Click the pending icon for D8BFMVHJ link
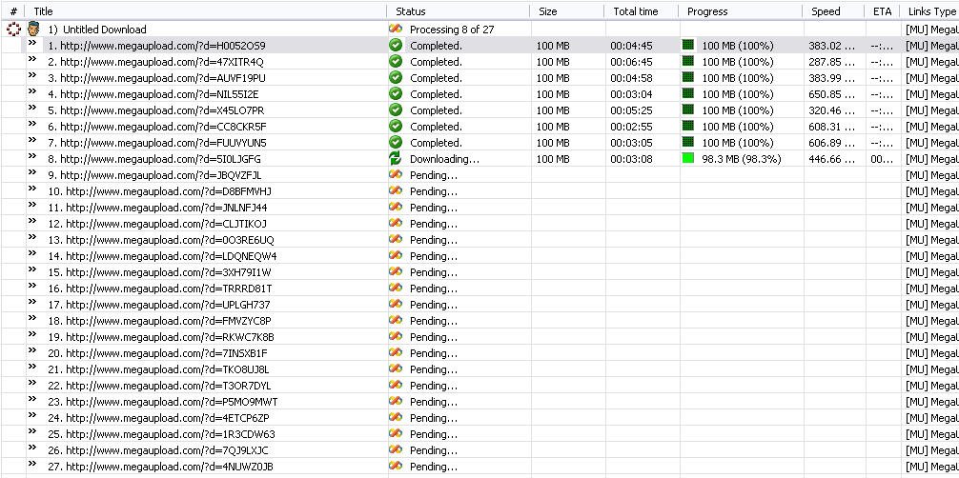Image resolution: width=959 pixels, height=478 pixels. (x=396, y=190)
